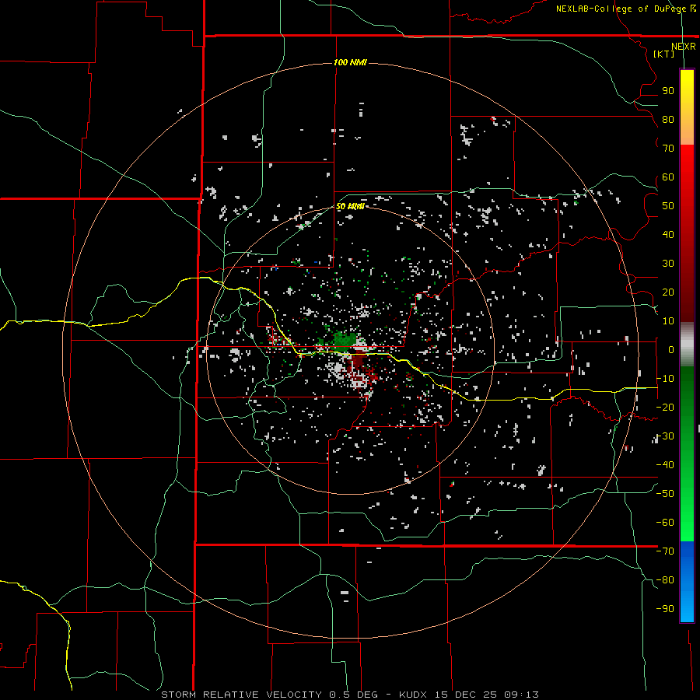
Task: Click the -60 value on the velocity scale
Action: [665, 523]
